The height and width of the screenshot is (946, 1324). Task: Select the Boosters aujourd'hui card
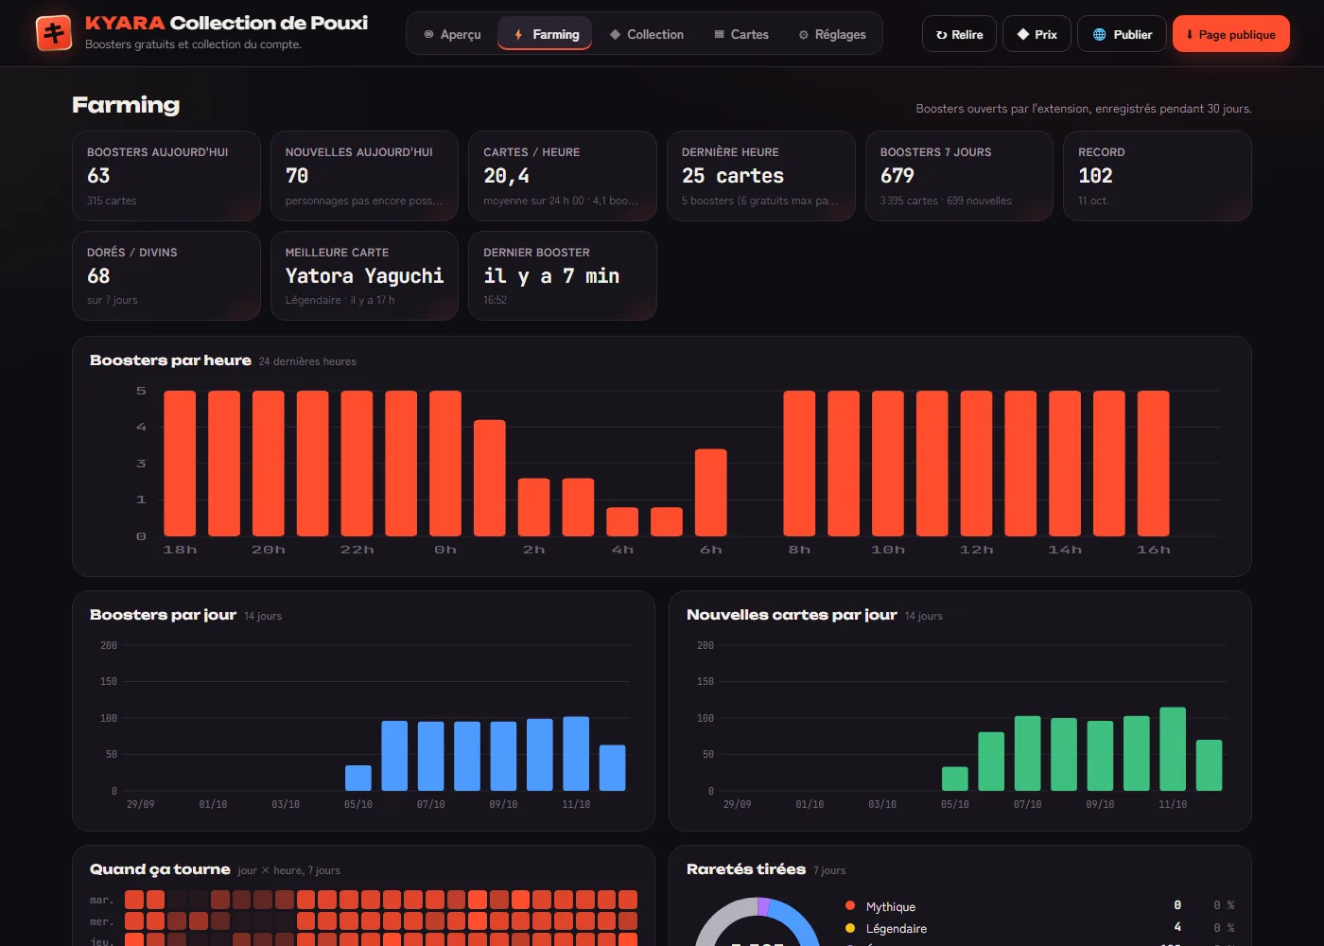(x=166, y=176)
